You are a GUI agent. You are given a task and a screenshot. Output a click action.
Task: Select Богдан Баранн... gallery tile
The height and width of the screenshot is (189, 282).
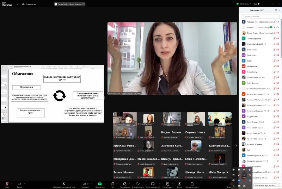[x=172, y=132]
